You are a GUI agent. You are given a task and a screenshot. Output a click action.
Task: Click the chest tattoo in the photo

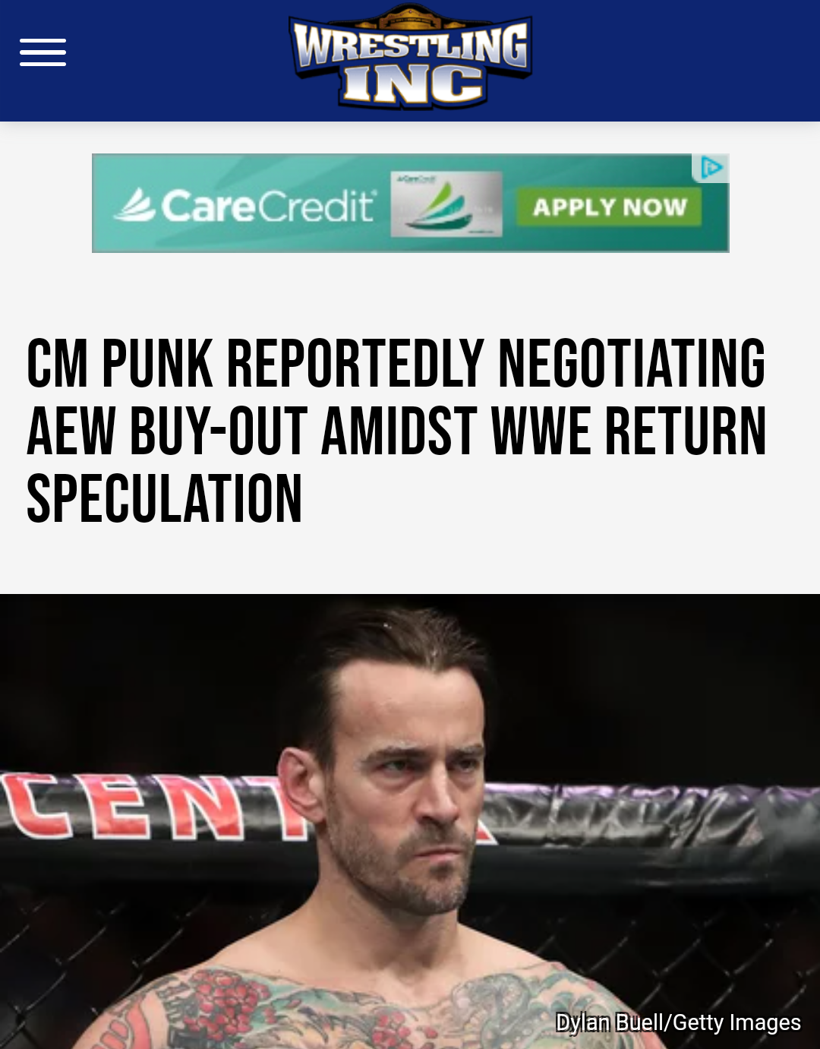pos(304,1010)
